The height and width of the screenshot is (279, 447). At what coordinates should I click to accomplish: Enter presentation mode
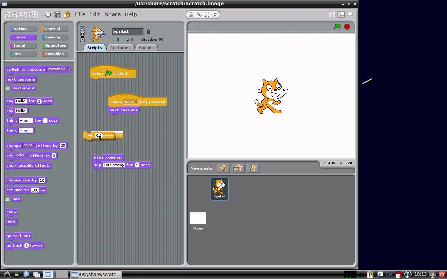tap(350, 14)
